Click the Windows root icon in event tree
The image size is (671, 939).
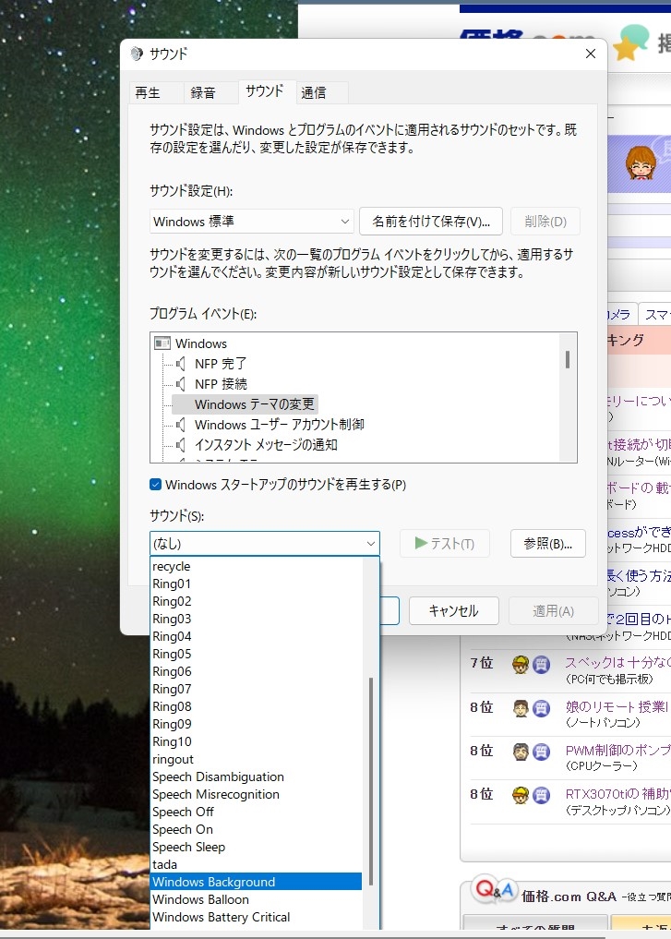coord(162,343)
